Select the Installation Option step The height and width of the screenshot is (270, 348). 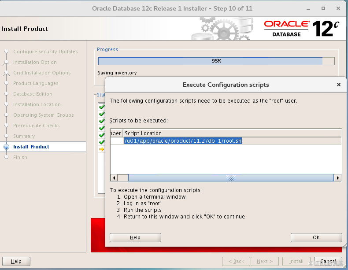pyautogui.click(x=35, y=62)
